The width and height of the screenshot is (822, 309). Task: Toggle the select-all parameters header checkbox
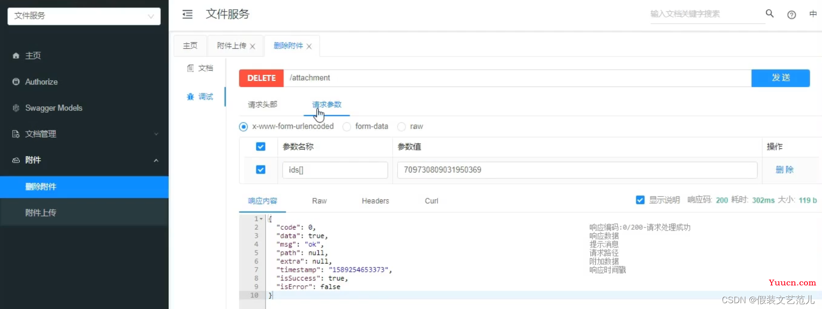click(x=261, y=147)
